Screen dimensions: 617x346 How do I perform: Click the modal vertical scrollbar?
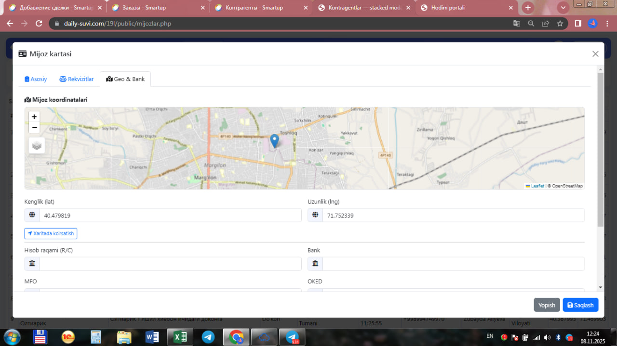point(600,149)
